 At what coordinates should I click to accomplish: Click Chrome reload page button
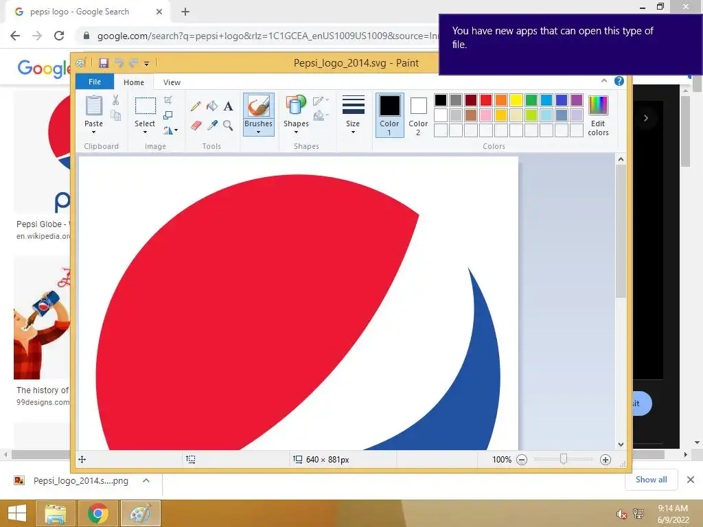point(59,36)
